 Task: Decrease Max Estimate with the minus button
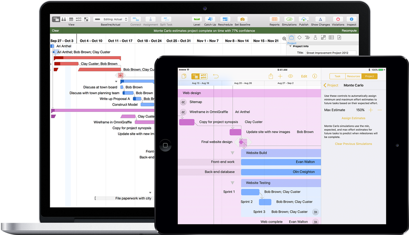coord(380,110)
